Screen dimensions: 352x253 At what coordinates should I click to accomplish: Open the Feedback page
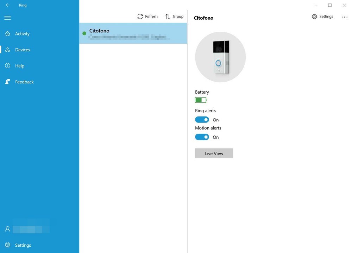pos(24,82)
